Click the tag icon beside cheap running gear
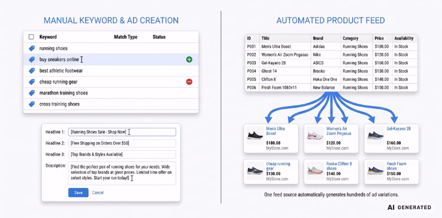This screenshot has width=442, height=218. [x=32, y=82]
